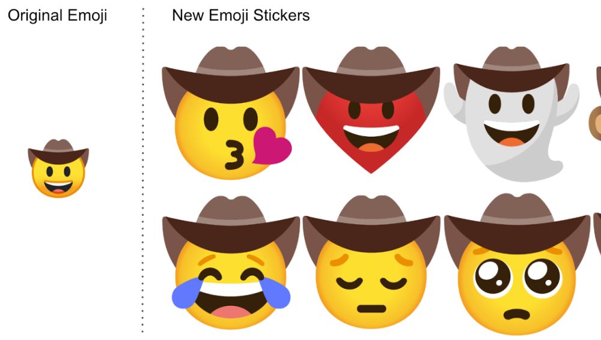
Task: Pick the tears of joy cowboy sticker
Action: click(x=231, y=263)
